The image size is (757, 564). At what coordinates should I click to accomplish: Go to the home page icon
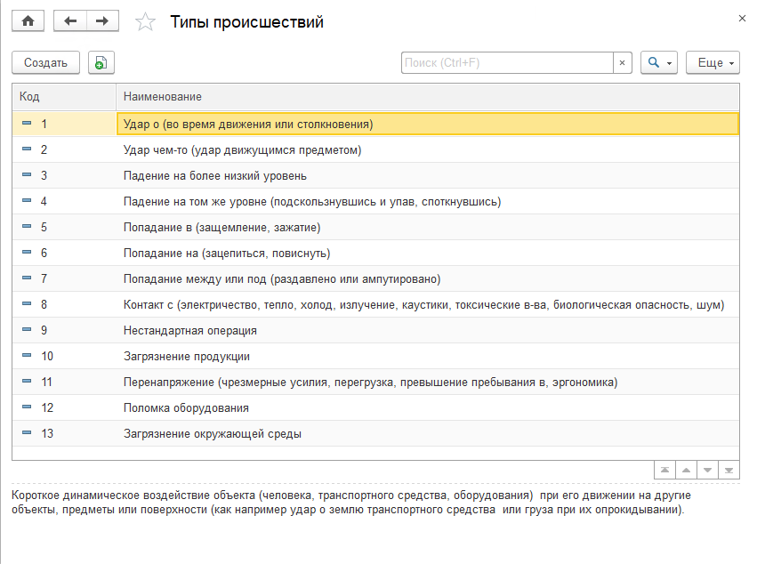tap(28, 21)
